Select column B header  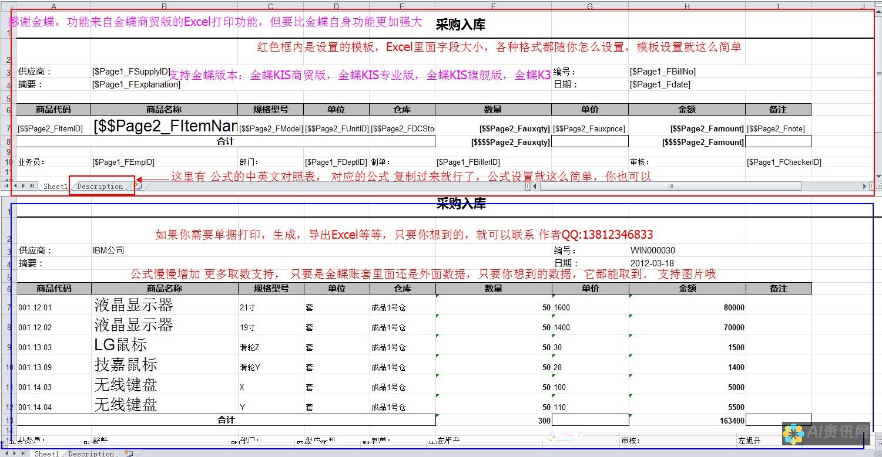(164, 6)
